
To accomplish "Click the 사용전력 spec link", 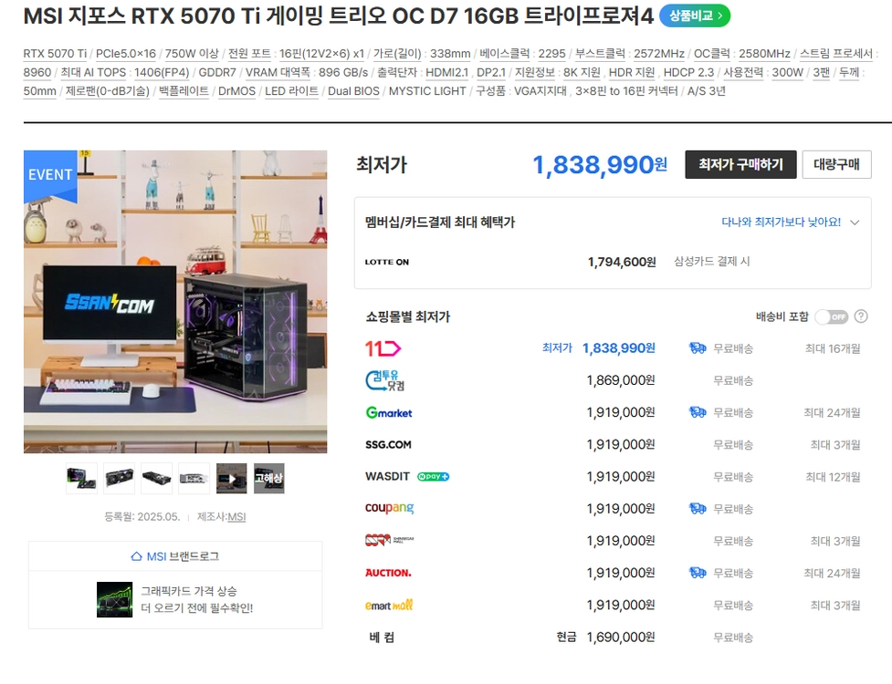I will point(743,73).
